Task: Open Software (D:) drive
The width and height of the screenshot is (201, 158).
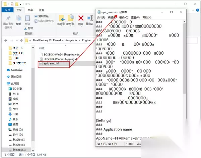Action: (x=16, y=135)
